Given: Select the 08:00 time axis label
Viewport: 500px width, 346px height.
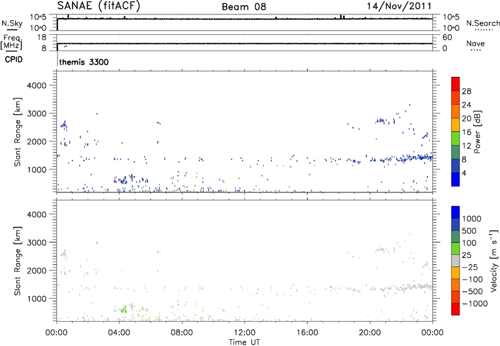Looking at the screenshot, I should click(182, 333).
